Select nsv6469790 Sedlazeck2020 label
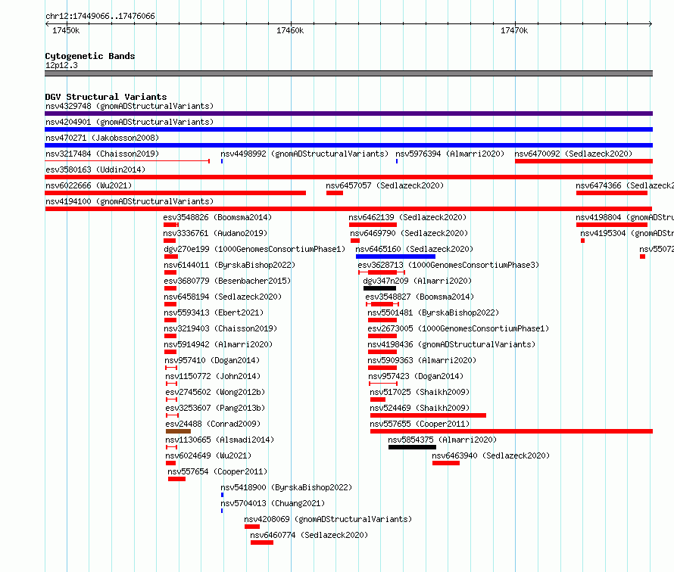The image size is (674, 572). 409,233
